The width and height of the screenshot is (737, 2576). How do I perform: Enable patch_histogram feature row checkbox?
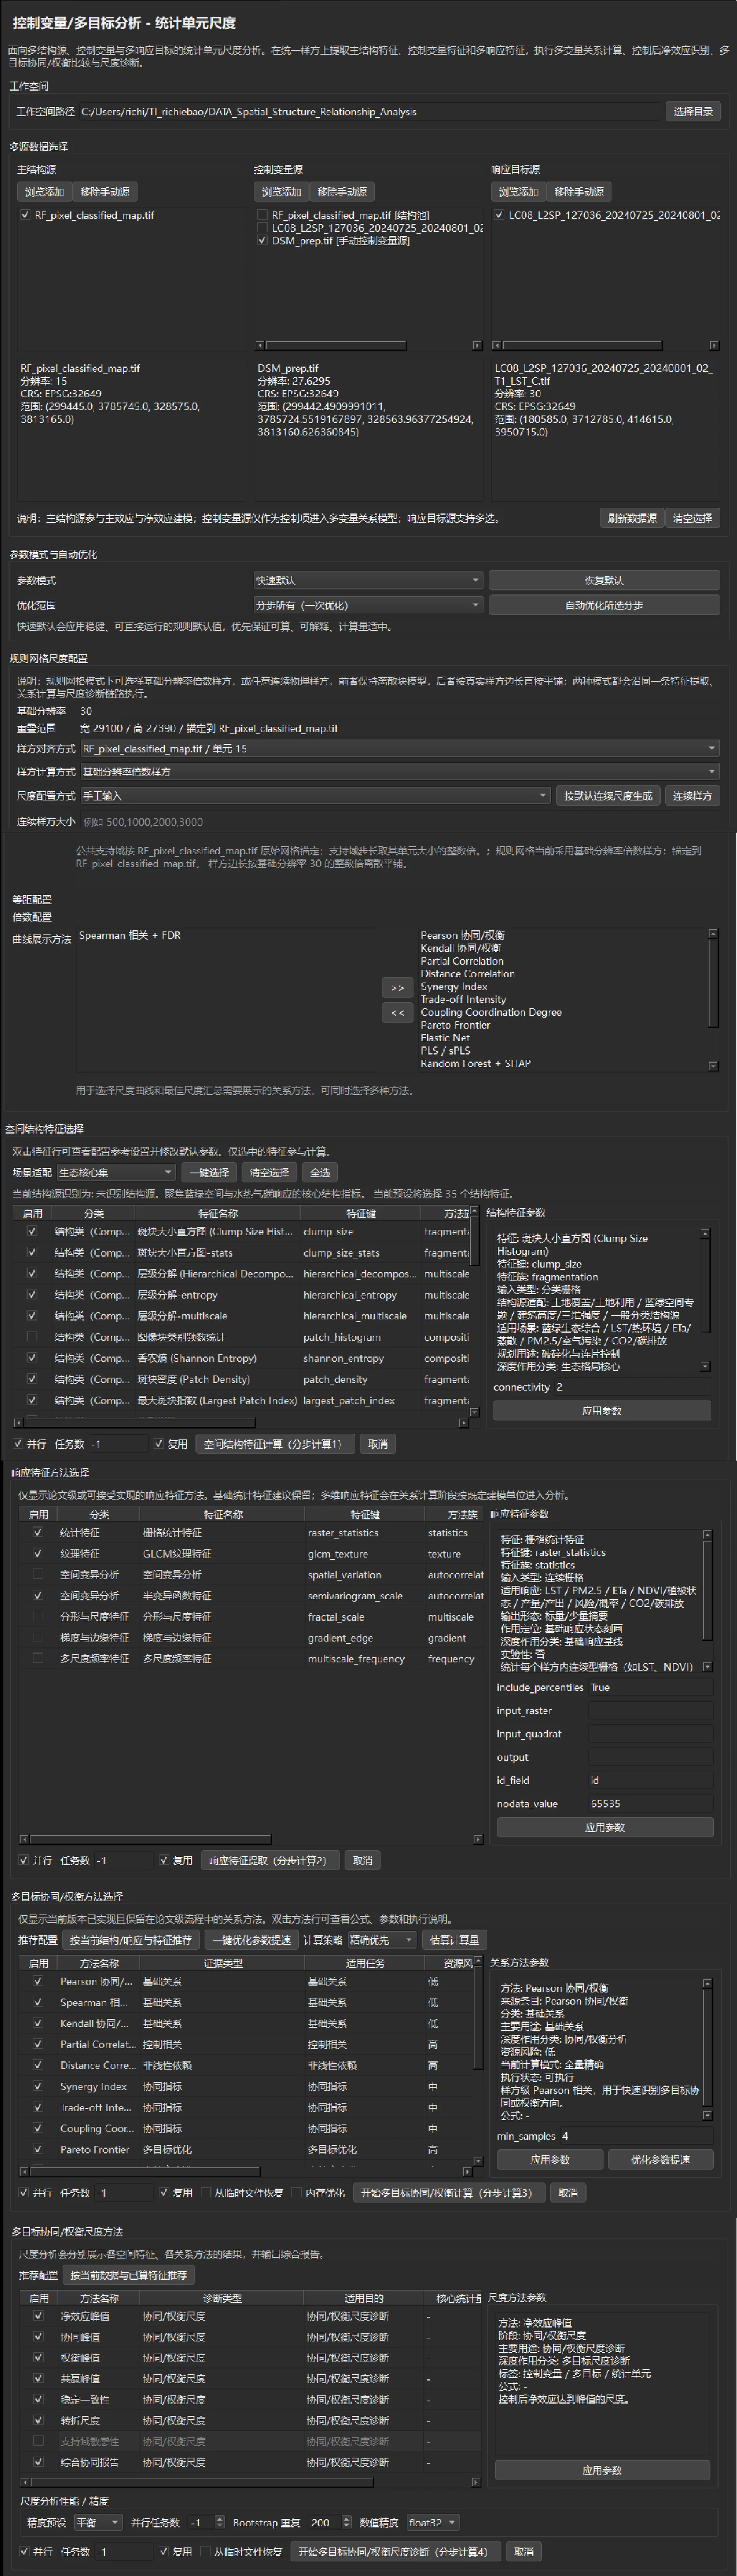(32, 1337)
